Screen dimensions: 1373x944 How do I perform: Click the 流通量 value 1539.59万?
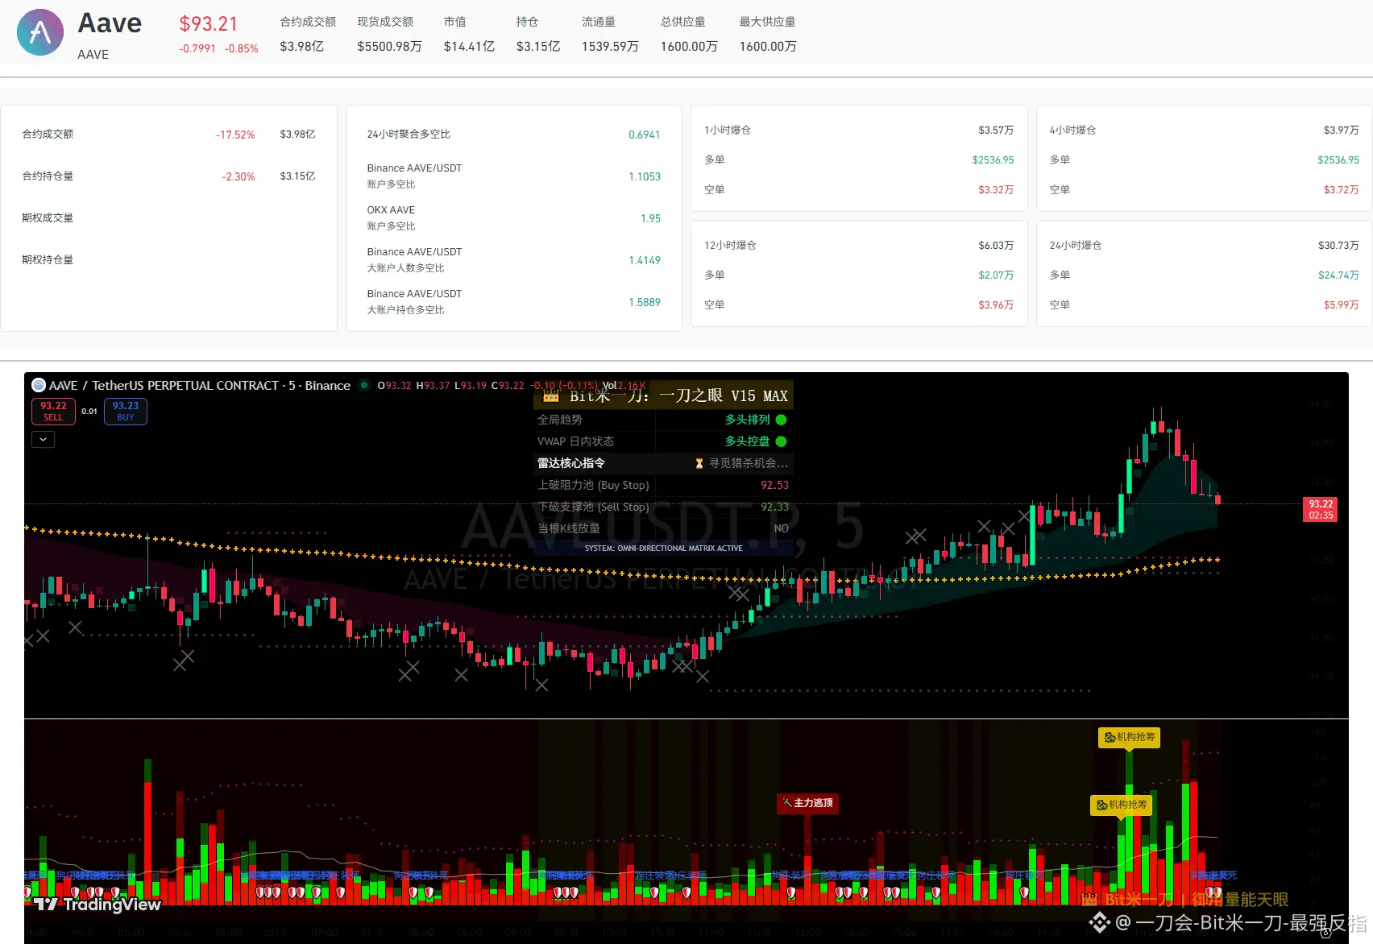610,47
